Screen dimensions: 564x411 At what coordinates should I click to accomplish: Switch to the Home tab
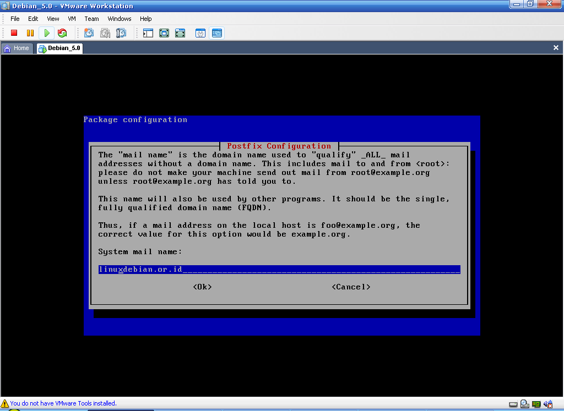tap(17, 48)
